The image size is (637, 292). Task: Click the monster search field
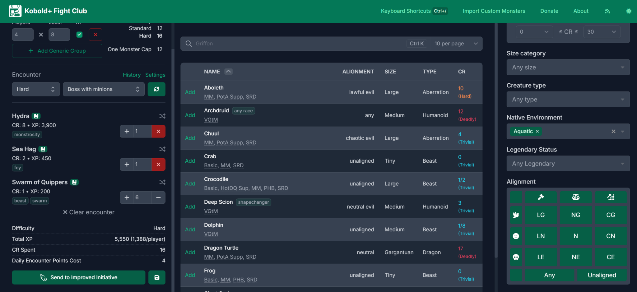[x=299, y=44]
